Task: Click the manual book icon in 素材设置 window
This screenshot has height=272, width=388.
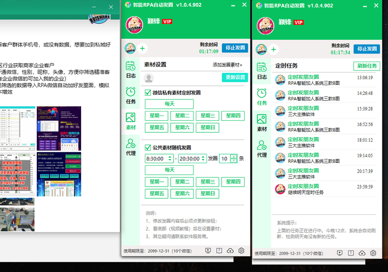Action: 219,251
